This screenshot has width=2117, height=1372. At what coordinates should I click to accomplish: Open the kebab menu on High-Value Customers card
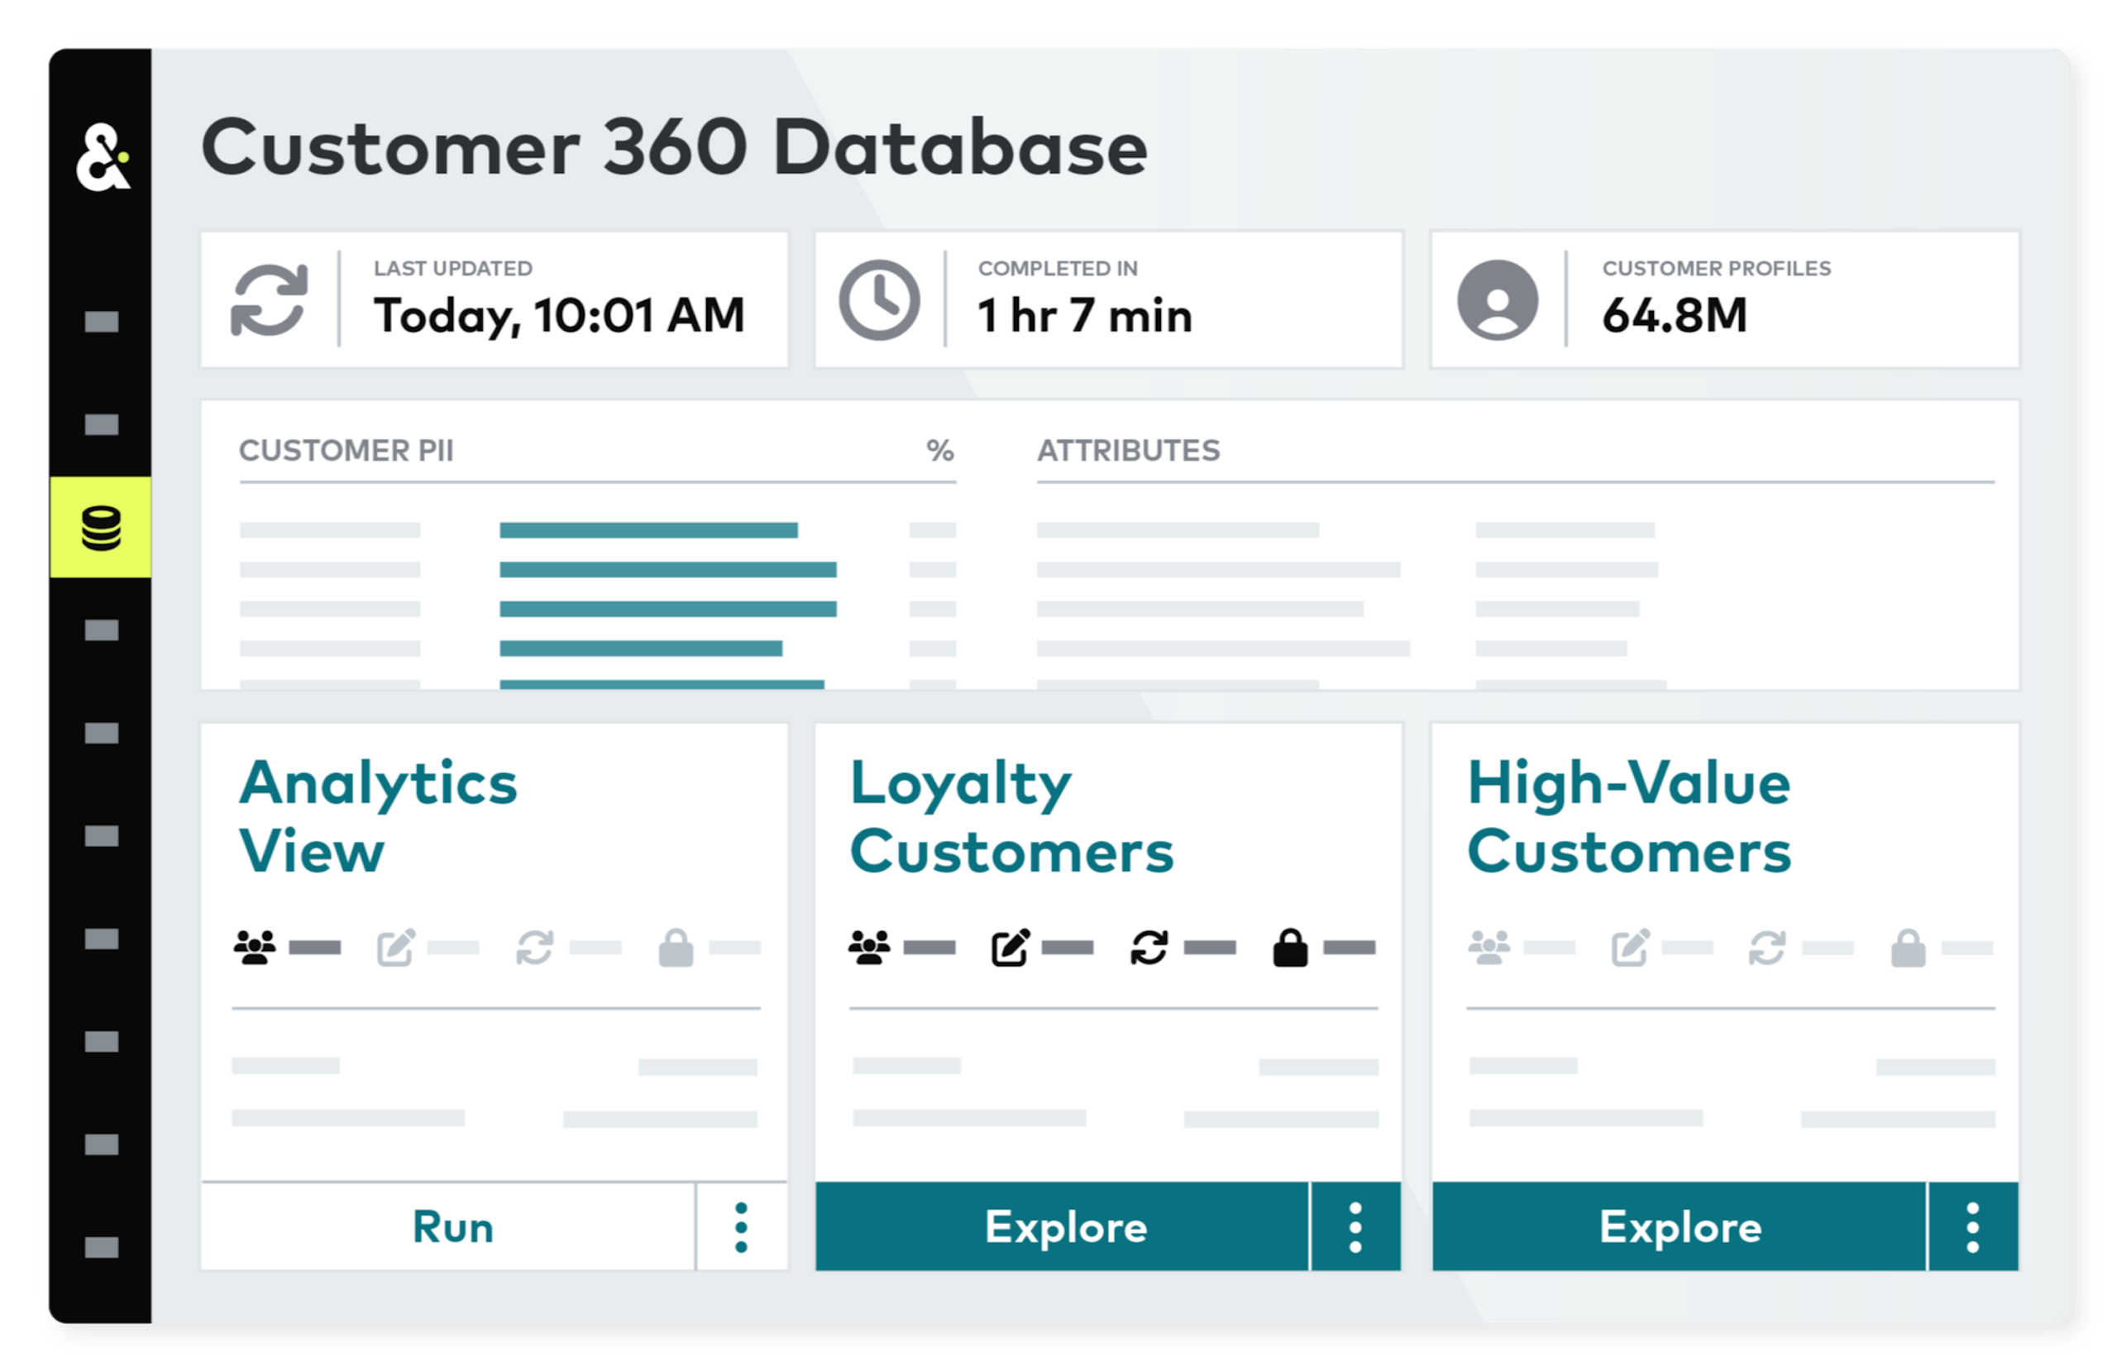(x=1973, y=1226)
